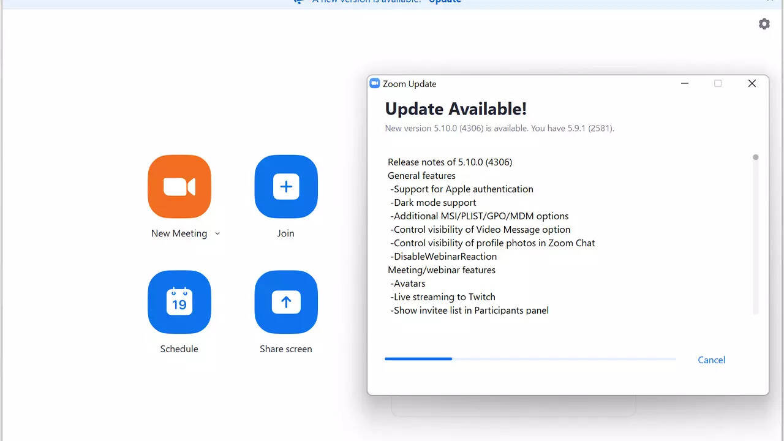Click the release notes scrollbar thumb
The height and width of the screenshot is (441, 784).
coord(756,157)
